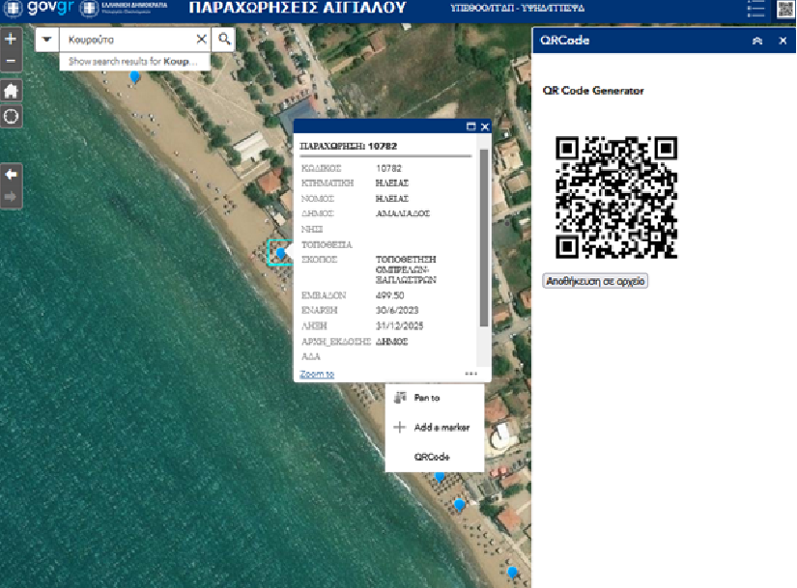Click the Zoom to link in popup
797x588 pixels.
point(317,374)
